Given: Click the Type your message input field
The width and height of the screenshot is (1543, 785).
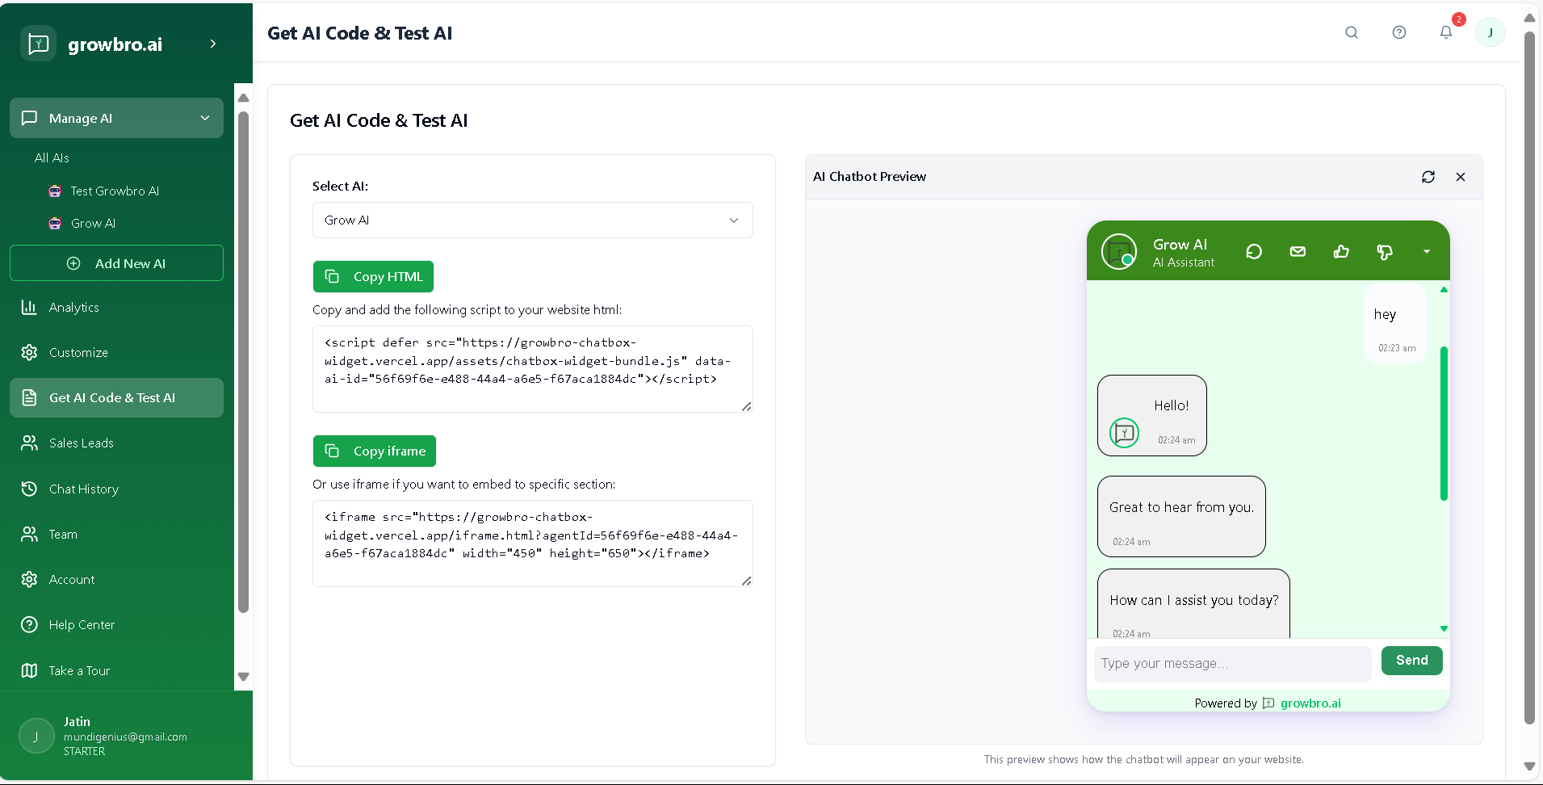Looking at the screenshot, I should pyautogui.click(x=1231, y=664).
